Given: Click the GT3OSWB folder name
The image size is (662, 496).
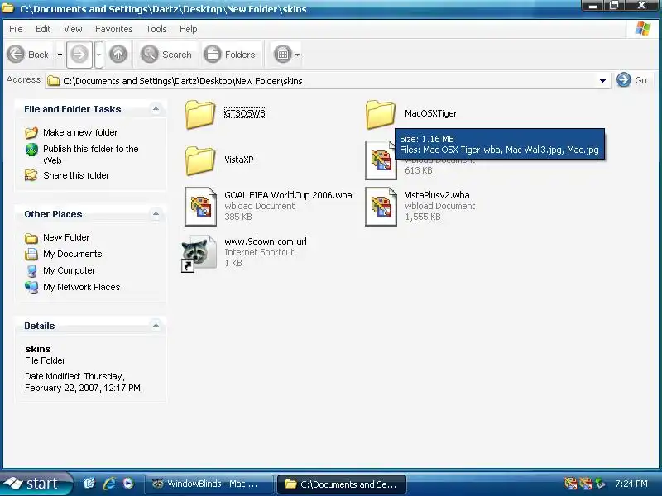Looking at the screenshot, I should tap(245, 113).
